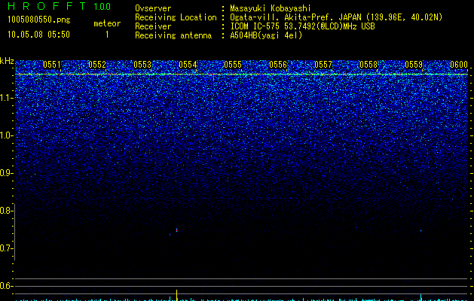Click the 1.1 kHz axis label
The width and height of the screenshot is (474, 301).
[7, 98]
